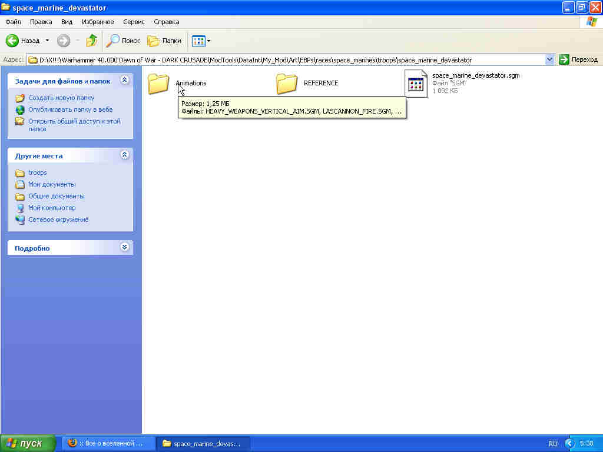
Task: Click the REFERENCE folder name text
Action: (321, 83)
